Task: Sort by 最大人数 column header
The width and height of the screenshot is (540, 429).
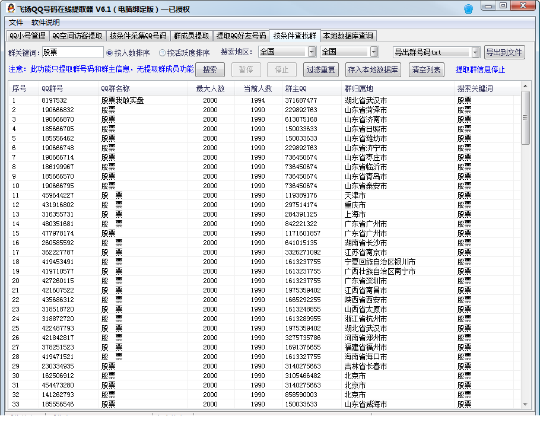Action: pyautogui.click(x=211, y=88)
